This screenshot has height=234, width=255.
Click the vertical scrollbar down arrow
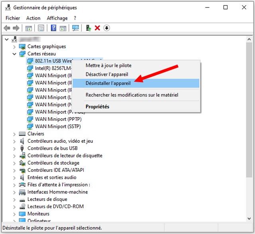249,220
